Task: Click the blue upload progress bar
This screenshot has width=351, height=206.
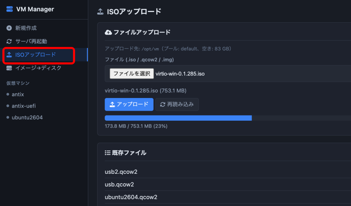Action: coord(178,118)
